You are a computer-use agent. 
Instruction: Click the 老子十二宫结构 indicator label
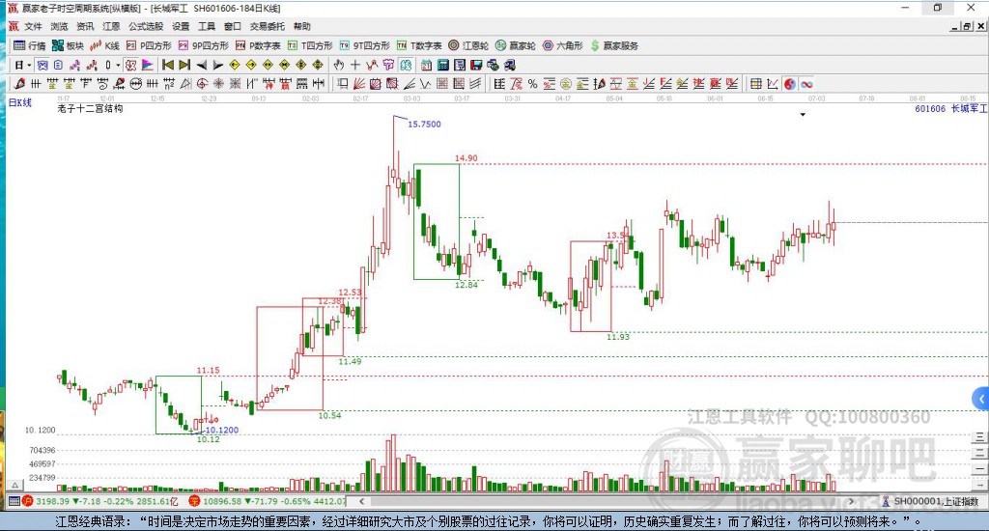90,108
